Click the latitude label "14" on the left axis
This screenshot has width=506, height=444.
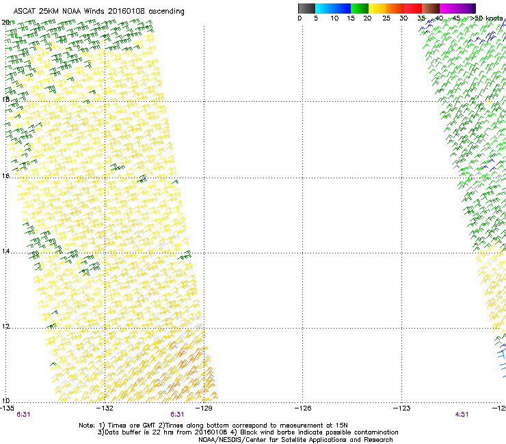pos(5,251)
